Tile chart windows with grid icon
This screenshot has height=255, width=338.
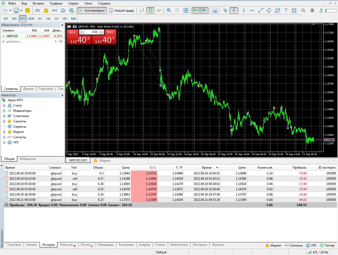[186, 11]
